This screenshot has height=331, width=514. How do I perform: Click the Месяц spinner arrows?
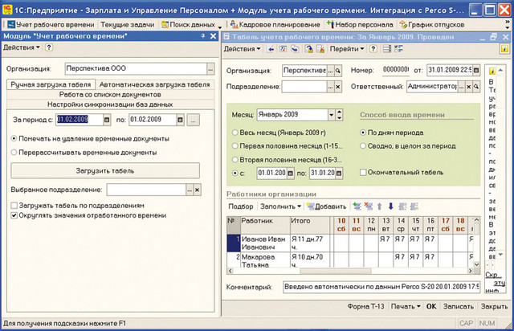(339, 115)
